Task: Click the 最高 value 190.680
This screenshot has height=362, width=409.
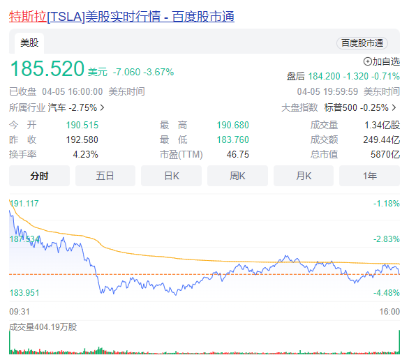Action: coord(233,125)
